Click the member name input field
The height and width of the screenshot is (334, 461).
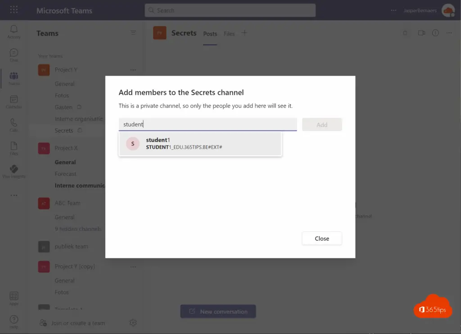tap(208, 124)
